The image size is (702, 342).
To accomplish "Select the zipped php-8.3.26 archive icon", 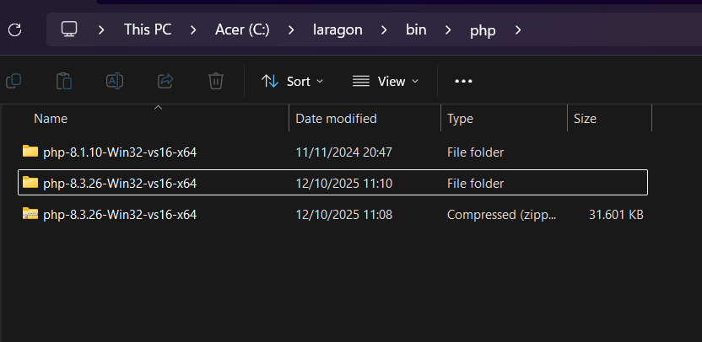I will click(x=30, y=214).
